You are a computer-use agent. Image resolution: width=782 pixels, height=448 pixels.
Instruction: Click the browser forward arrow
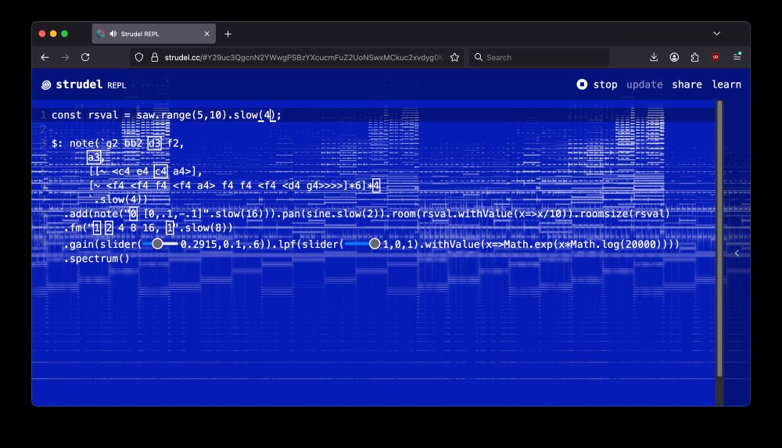click(x=65, y=57)
